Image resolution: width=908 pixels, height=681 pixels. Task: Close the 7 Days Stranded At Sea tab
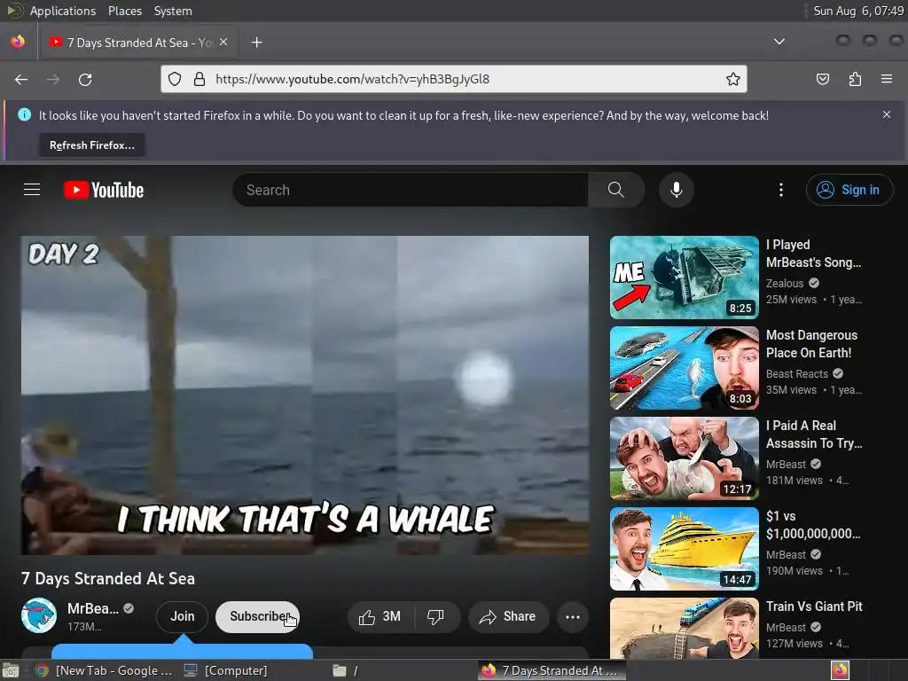point(223,43)
